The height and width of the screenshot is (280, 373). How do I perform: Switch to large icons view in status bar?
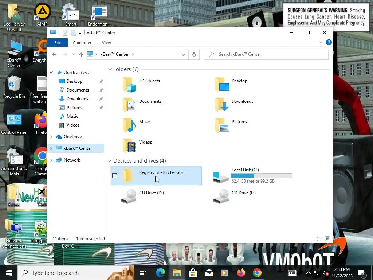point(327,238)
